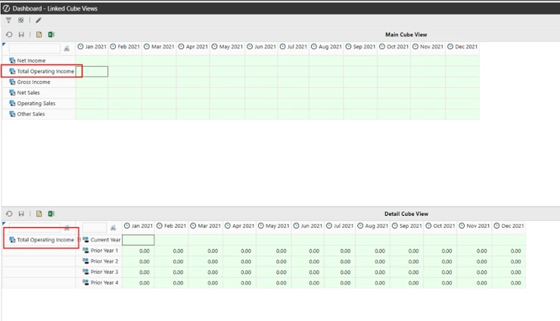
Task: Refresh the Detail Cube View
Action: (x=9, y=214)
